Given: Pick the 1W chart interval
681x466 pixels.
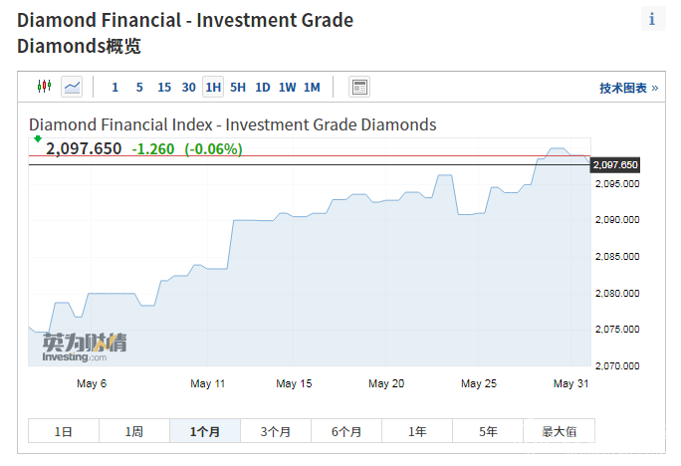Looking at the screenshot, I should (287, 88).
